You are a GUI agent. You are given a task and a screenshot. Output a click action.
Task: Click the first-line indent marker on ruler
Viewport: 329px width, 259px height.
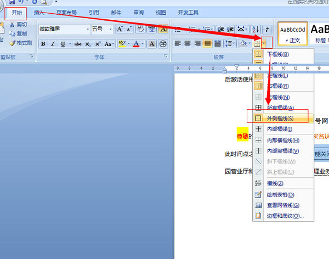(x=237, y=67)
